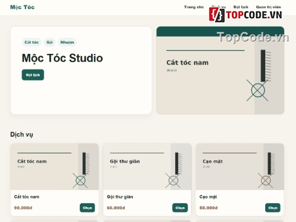Select the Nhuộm tag chip
The width and height of the screenshot is (296, 222).
pos(67,42)
